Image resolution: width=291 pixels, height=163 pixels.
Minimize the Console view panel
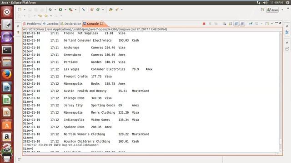[x=276, y=23]
